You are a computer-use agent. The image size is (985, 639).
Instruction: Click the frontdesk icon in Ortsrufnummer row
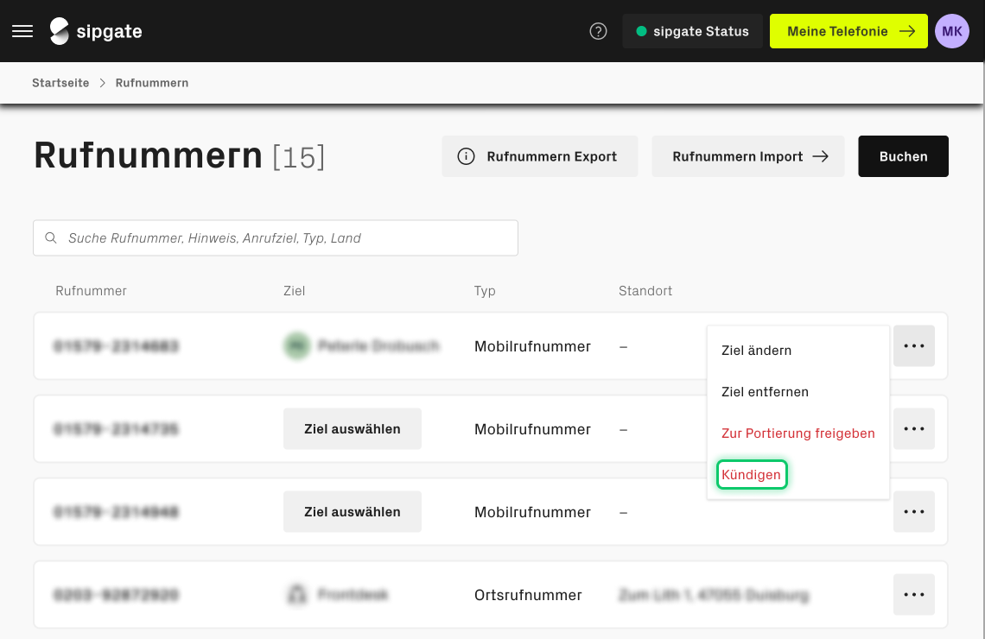[x=296, y=595]
